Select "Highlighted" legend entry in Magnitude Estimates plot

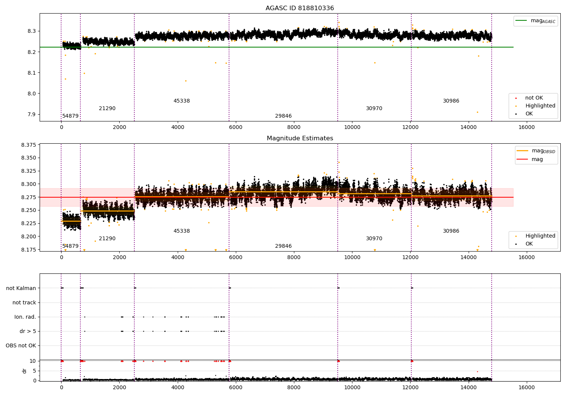click(540, 236)
